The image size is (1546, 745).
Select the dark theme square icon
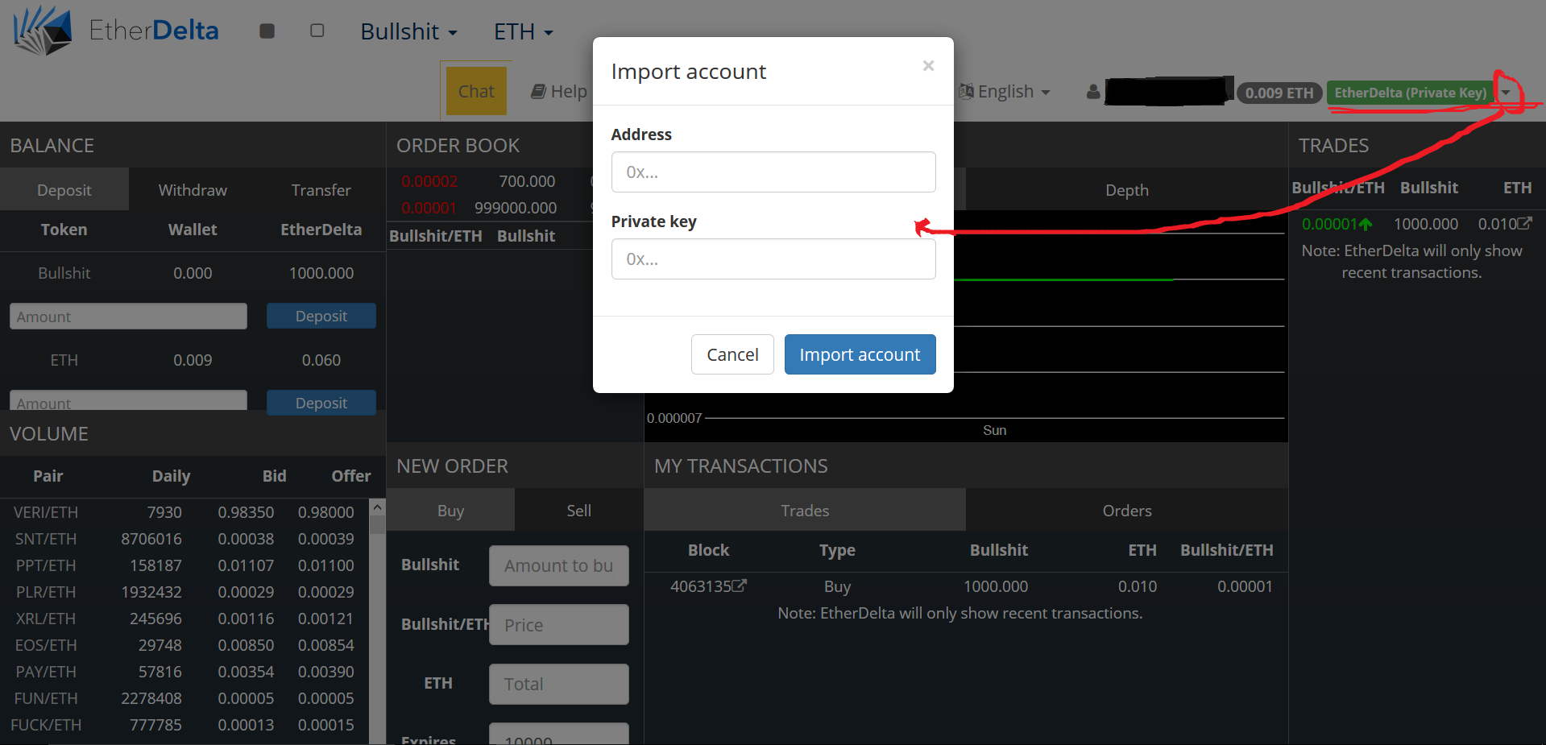click(x=267, y=31)
